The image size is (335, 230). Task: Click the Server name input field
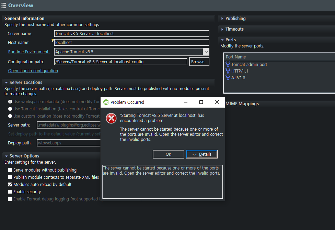coord(131,34)
